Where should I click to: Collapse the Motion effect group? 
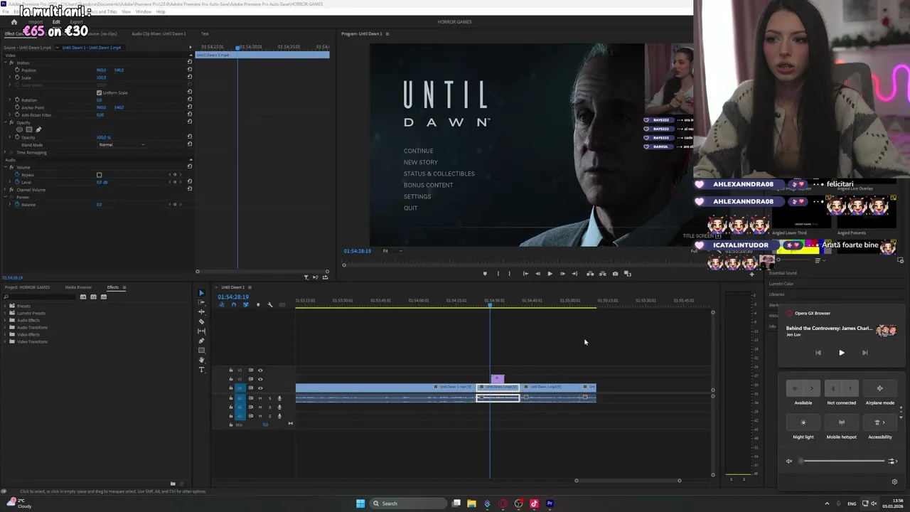6,63
